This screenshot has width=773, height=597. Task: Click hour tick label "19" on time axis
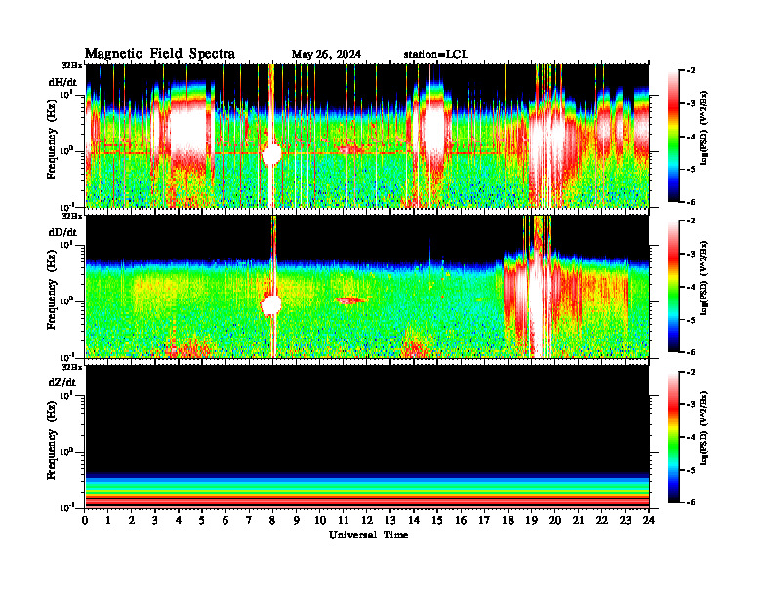click(531, 521)
